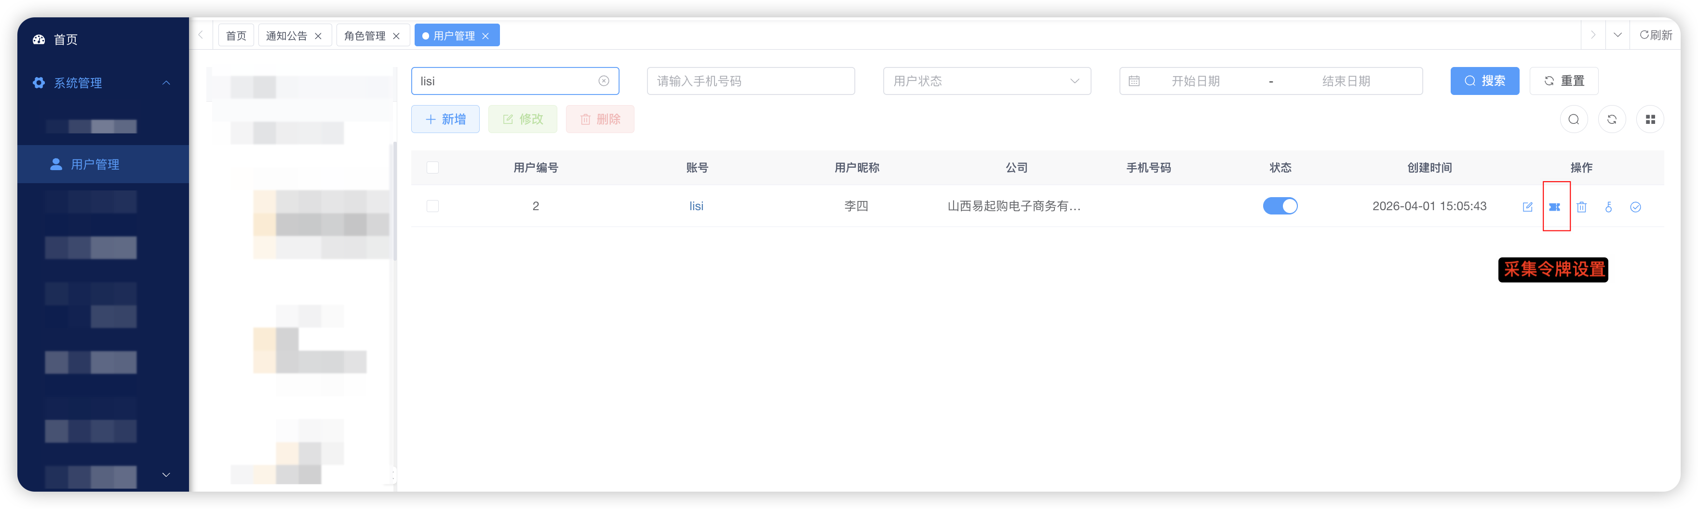Click the calendar icon in date range field
1698x509 pixels.
click(x=1134, y=81)
